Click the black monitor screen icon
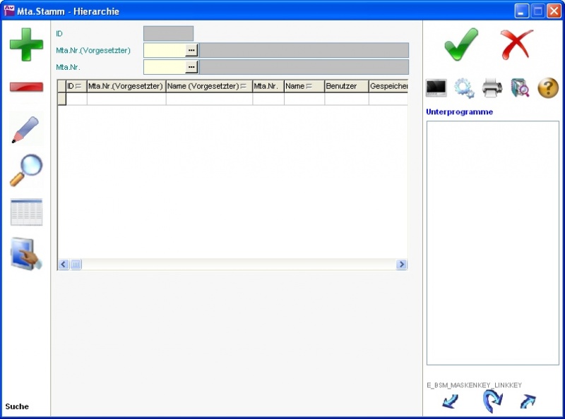Screen dimensions: 565x419 click(436, 88)
